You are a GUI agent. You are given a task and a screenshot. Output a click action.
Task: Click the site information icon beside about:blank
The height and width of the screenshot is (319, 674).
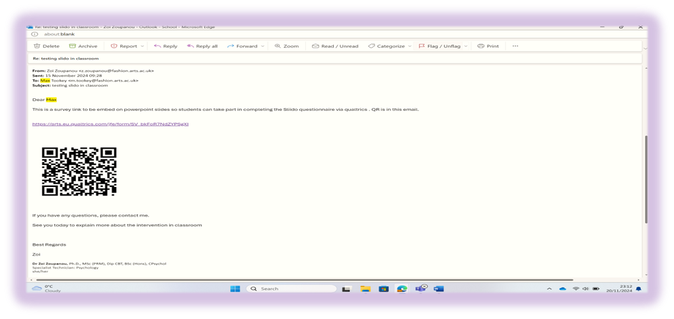35,34
